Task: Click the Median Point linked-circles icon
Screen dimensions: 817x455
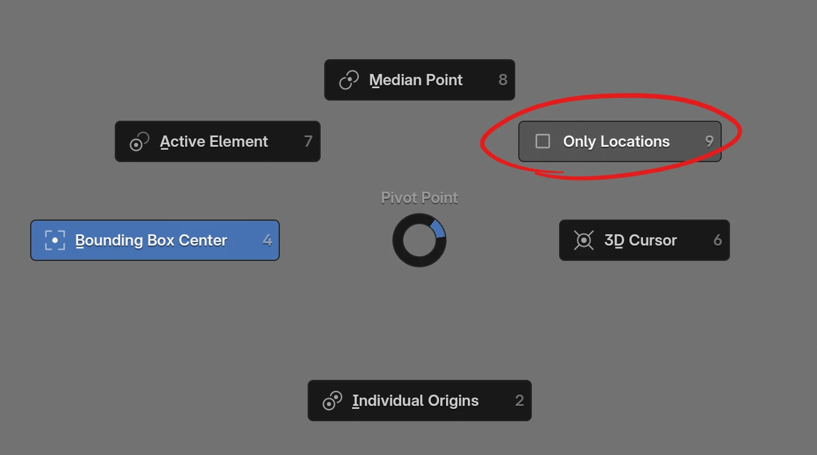Action: 348,80
